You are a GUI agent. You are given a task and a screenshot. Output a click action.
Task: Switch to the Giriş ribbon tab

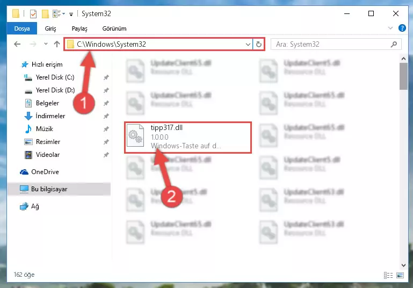(50, 28)
